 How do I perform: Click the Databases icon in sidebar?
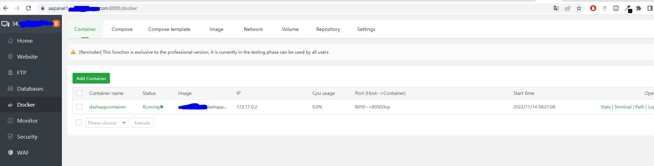(10, 89)
